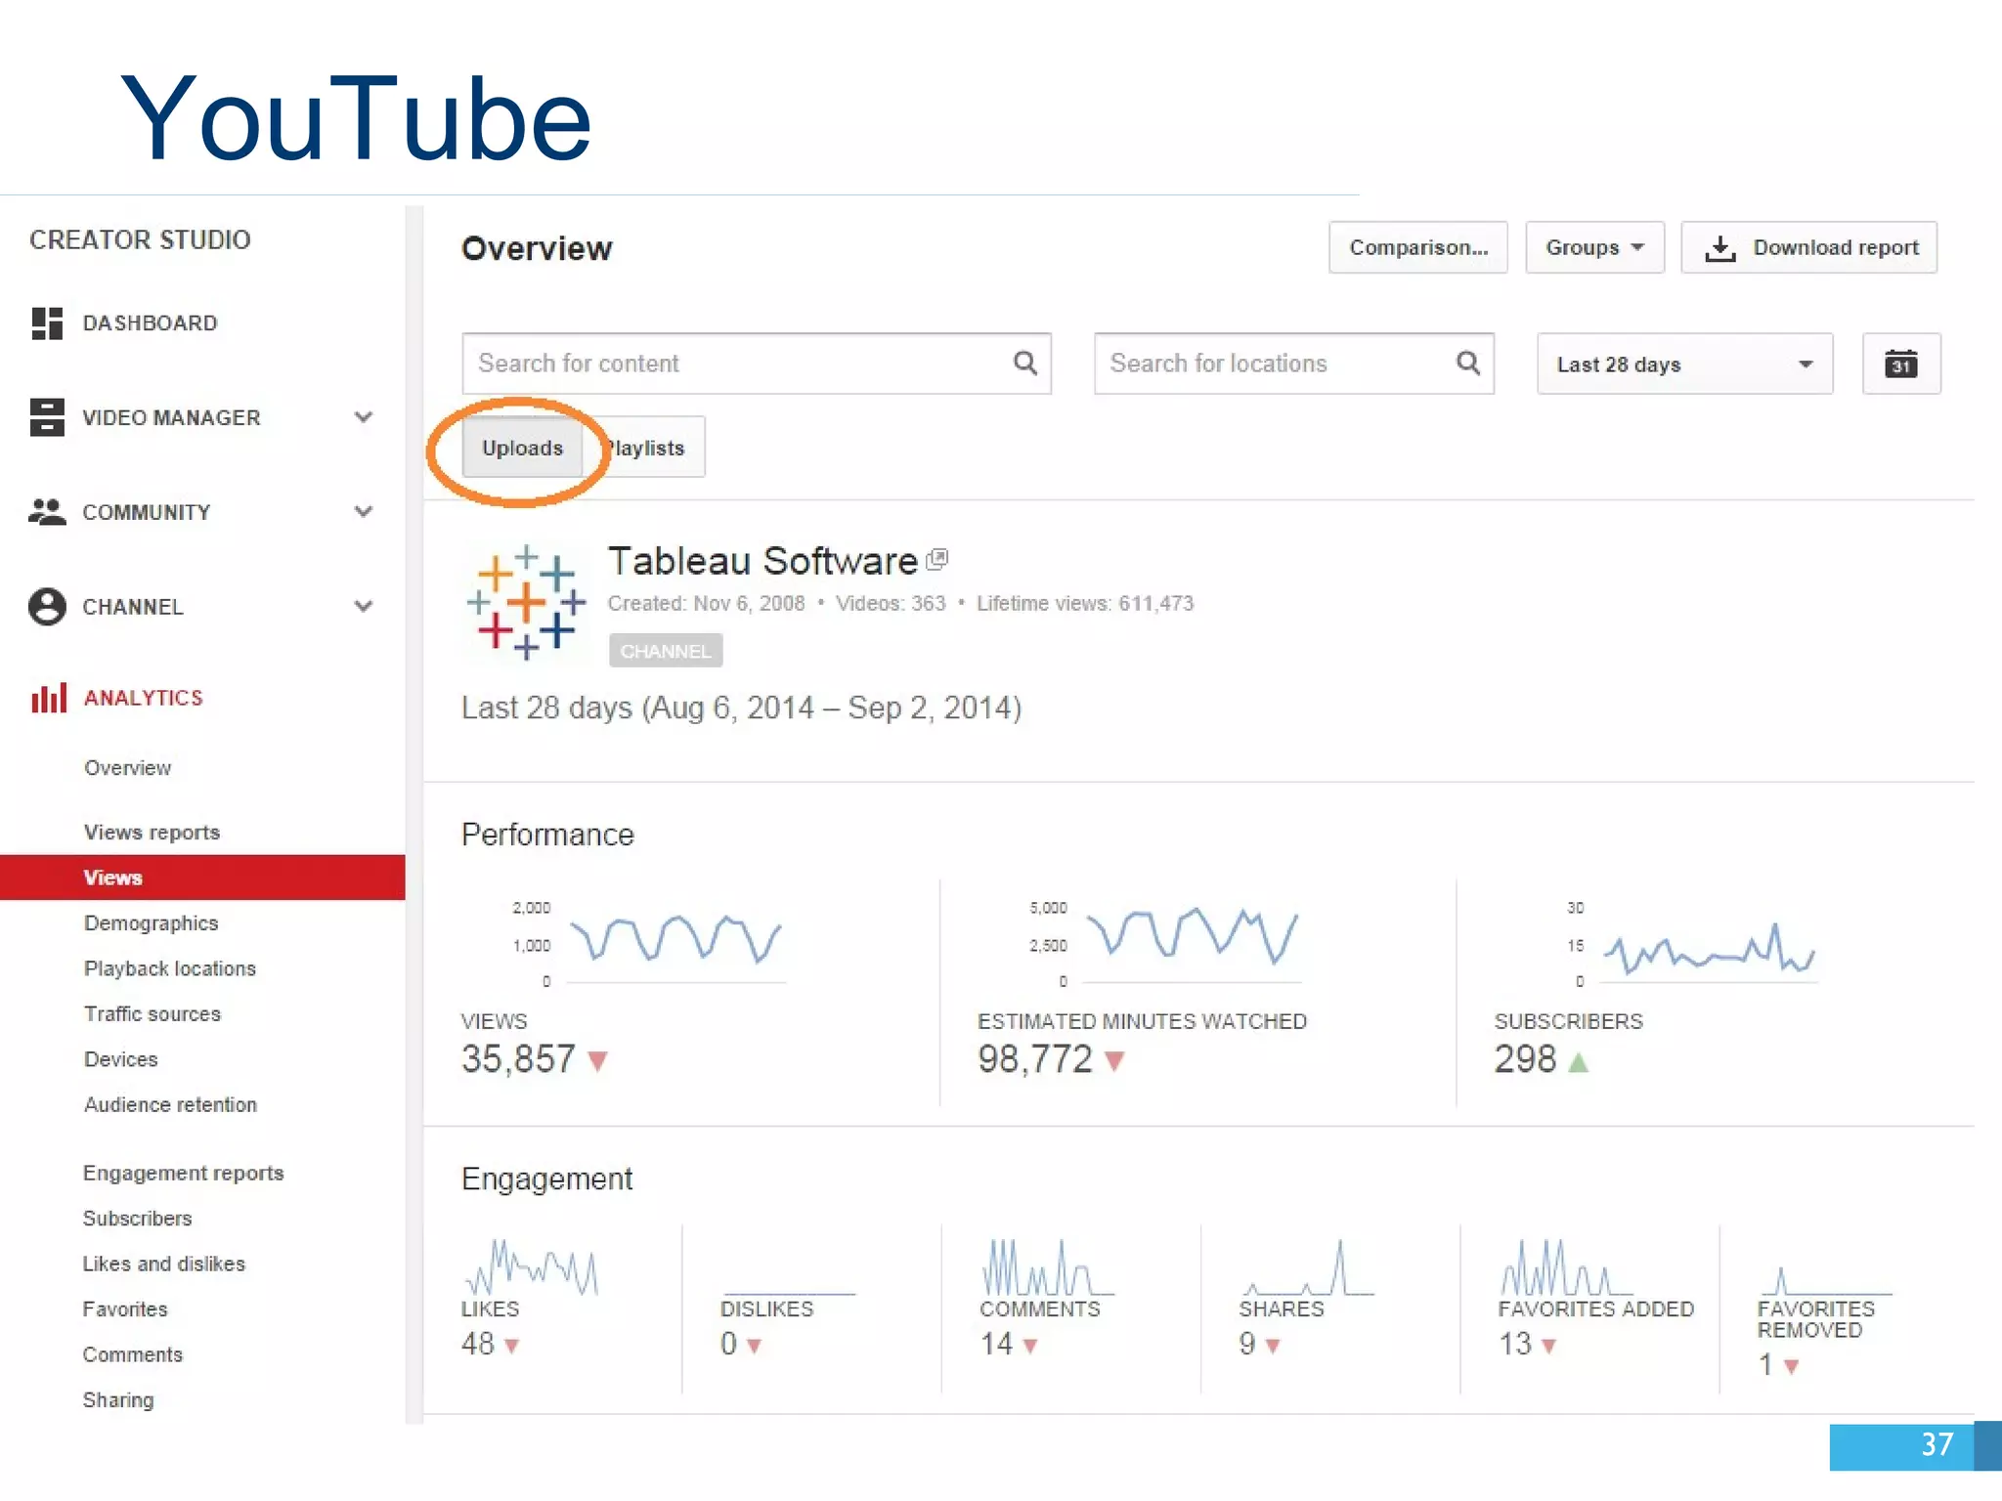
Task: Open the Dashboard icon in sidebar
Action: point(47,323)
